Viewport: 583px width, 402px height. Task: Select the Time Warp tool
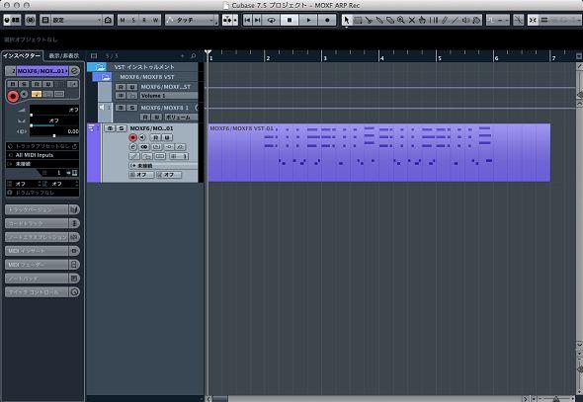click(x=433, y=20)
